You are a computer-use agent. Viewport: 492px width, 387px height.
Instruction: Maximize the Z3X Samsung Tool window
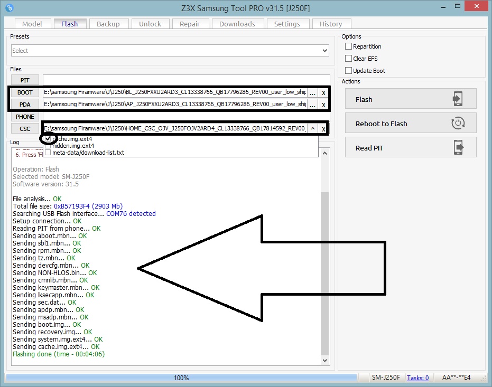(x=458, y=6)
